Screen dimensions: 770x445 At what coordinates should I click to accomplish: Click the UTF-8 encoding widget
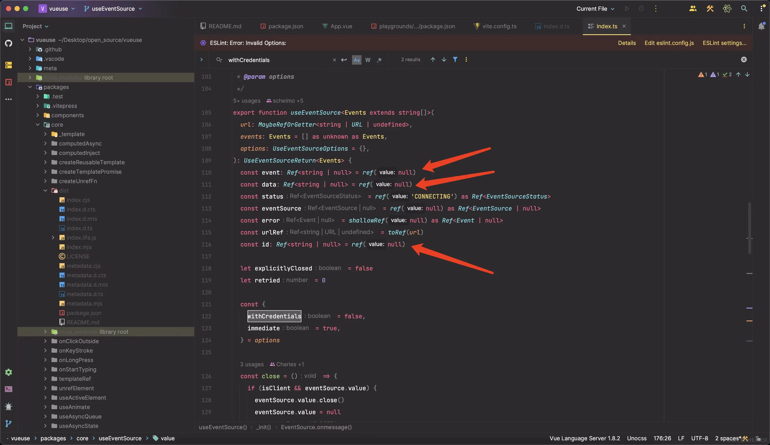point(699,438)
